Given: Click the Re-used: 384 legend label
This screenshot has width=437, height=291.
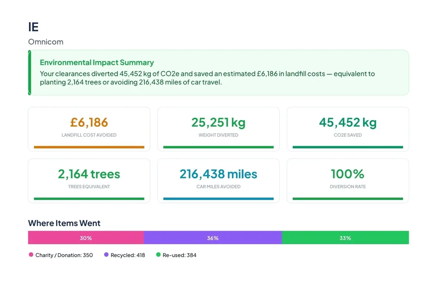Looking at the screenshot, I should coord(179,255).
